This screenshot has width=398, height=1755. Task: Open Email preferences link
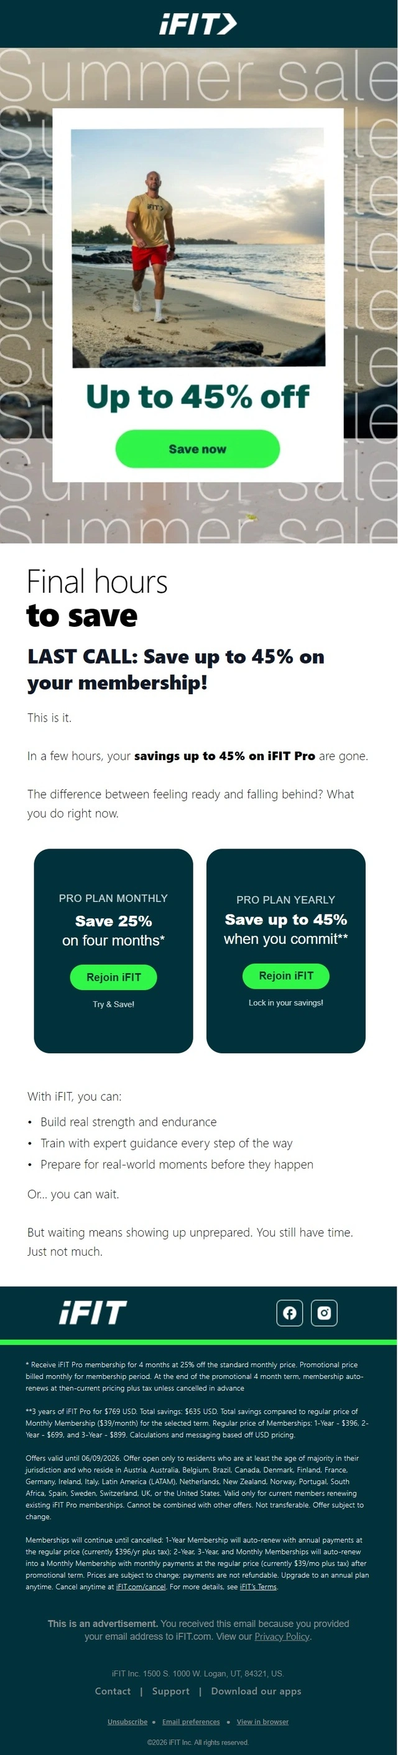tap(191, 1721)
